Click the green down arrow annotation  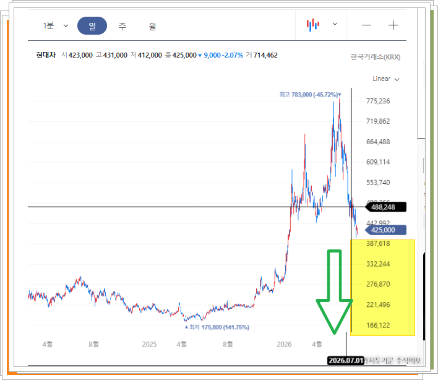pyautogui.click(x=334, y=291)
